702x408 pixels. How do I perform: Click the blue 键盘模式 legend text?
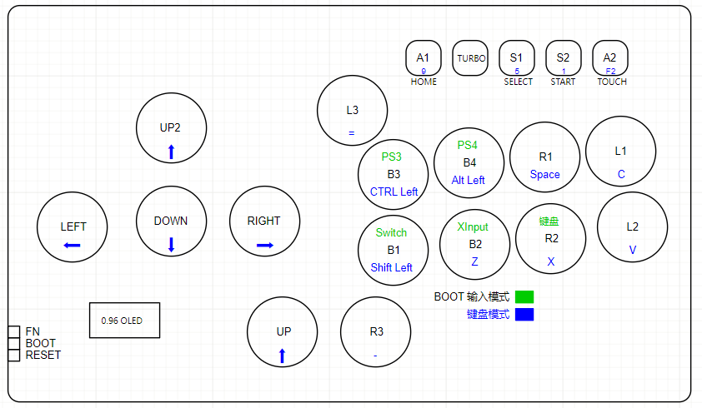[488, 315]
